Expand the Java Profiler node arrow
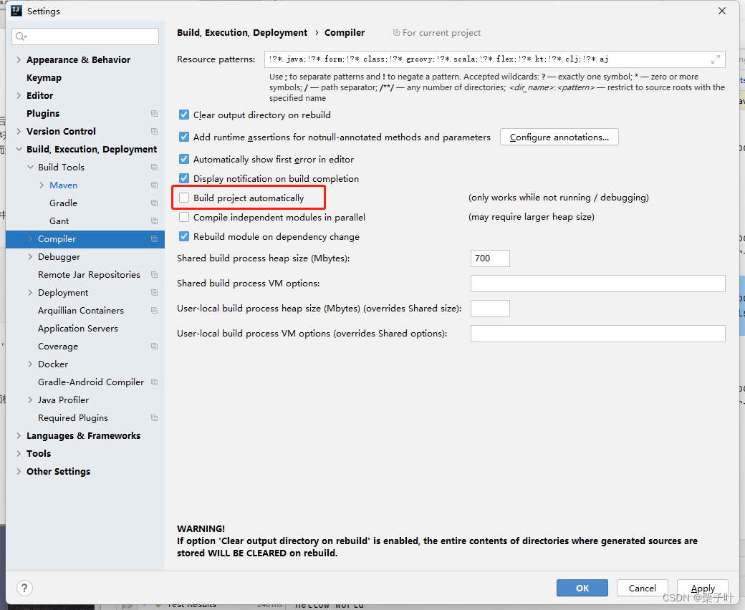Screen dimensions: 745x610 pyautogui.click(x=30, y=400)
